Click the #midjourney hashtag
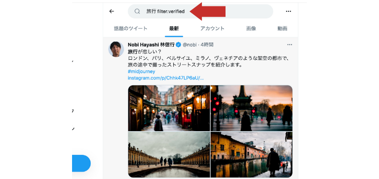379x179 pixels. pyautogui.click(x=142, y=72)
